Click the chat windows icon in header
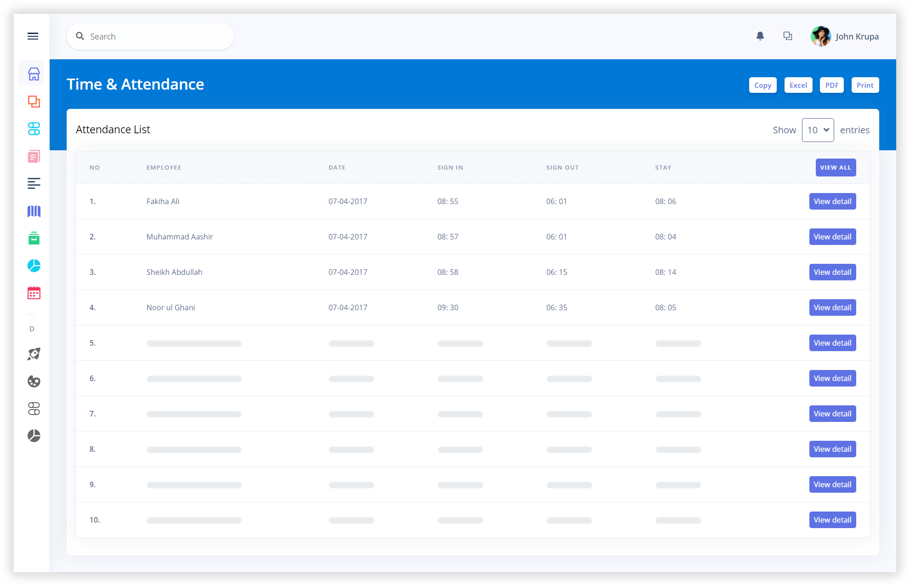This screenshot has height=586, width=910. (x=788, y=36)
